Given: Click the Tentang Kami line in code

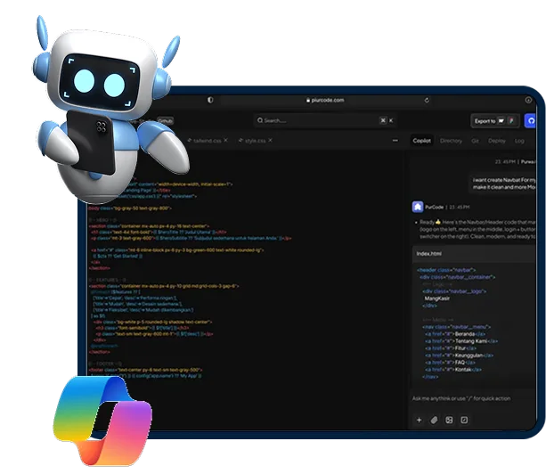Looking at the screenshot, I should click(x=461, y=341).
